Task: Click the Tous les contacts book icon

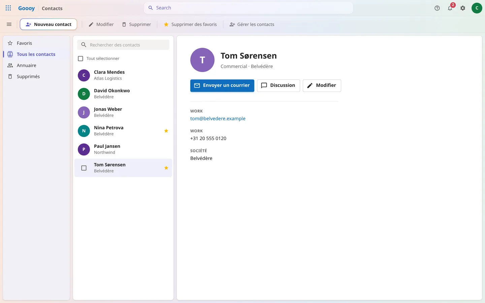Action: tap(10, 54)
